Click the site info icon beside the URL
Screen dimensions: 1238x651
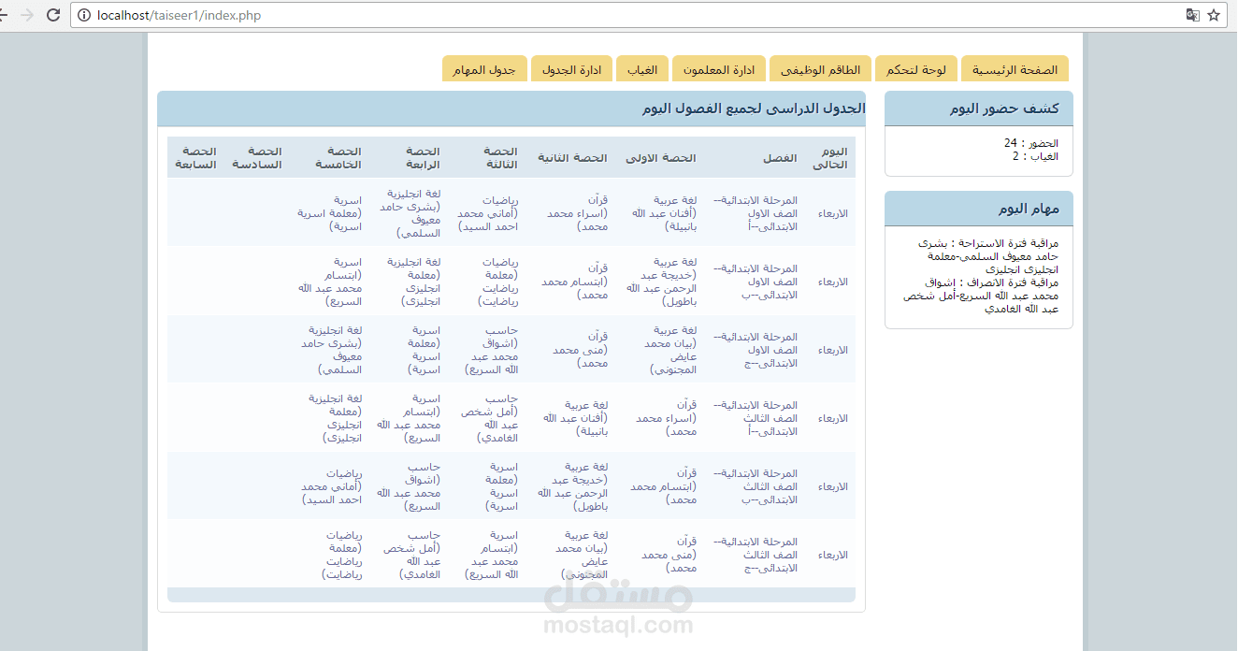point(86,15)
